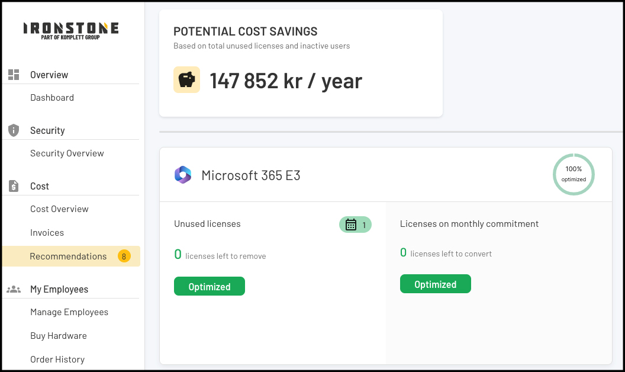Click the calendar badge showing 1
The height and width of the screenshot is (372, 625).
tap(355, 225)
